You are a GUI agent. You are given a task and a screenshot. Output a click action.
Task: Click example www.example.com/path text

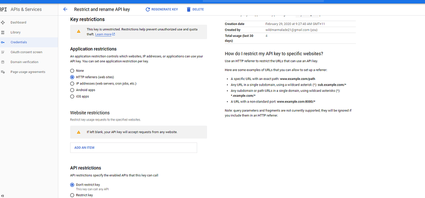(x=298, y=79)
